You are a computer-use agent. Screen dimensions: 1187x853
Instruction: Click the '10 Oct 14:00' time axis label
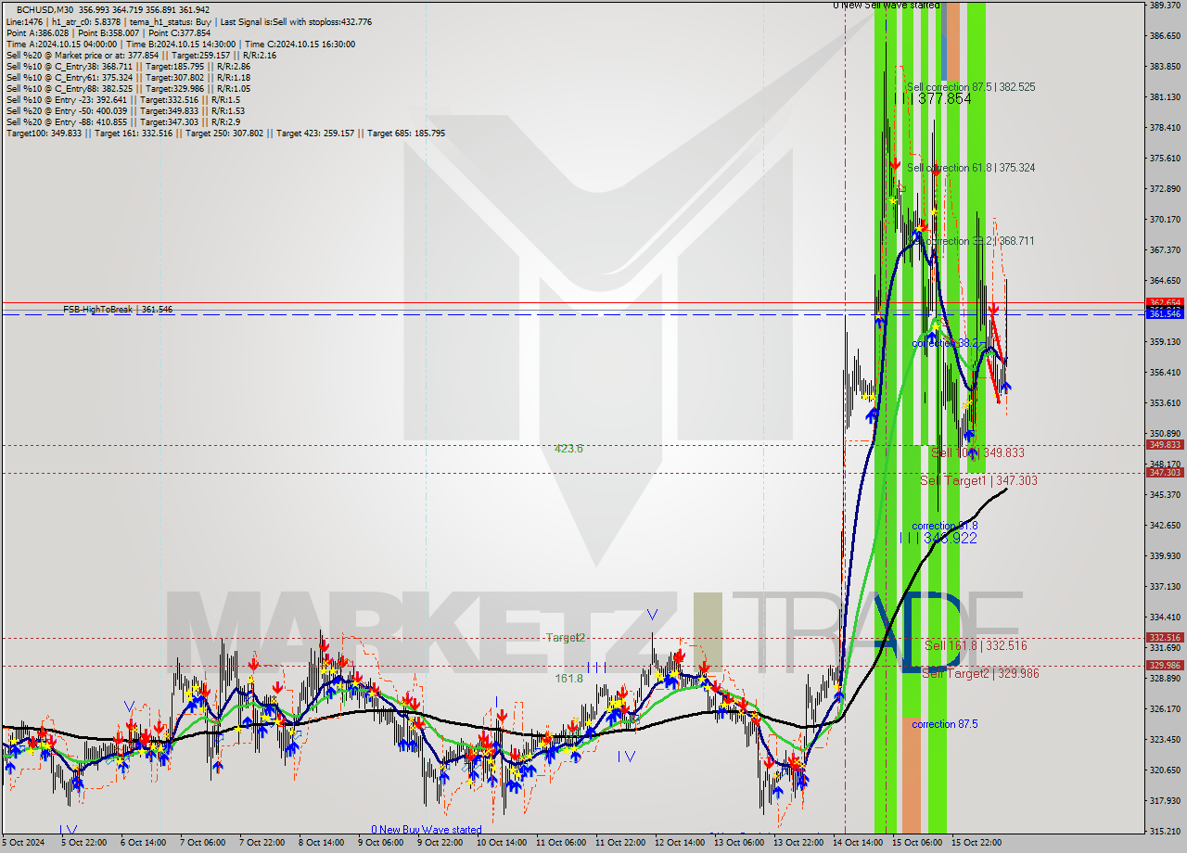point(500,844)
